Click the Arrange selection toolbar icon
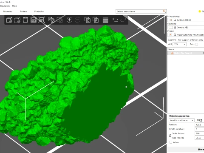 [42, 20]
